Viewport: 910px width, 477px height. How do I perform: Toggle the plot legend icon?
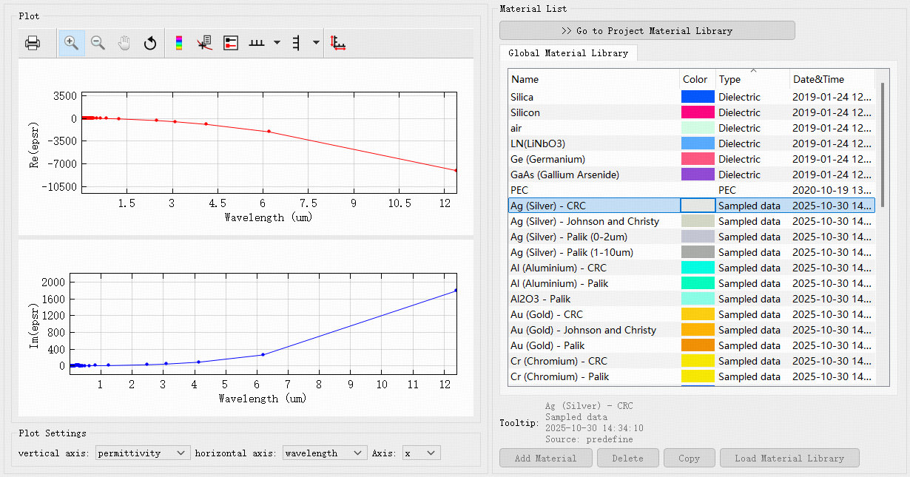[x=231, y=44]
